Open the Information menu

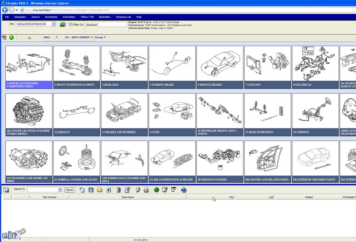point(69,17)
